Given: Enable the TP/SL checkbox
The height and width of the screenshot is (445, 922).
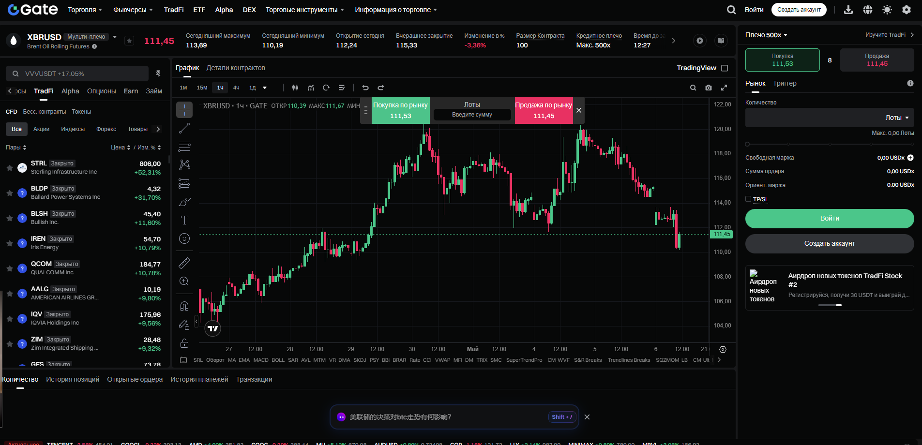Looking at the screenshot, I should pyautogui.click(x=748, y=199).
